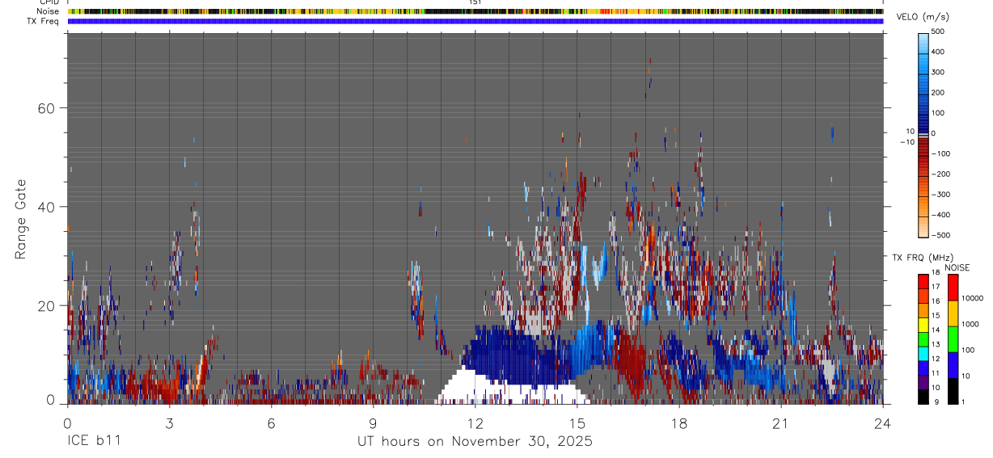
Task: Click the green 100–1000 segment of NOISE bar
Action: 953,338
